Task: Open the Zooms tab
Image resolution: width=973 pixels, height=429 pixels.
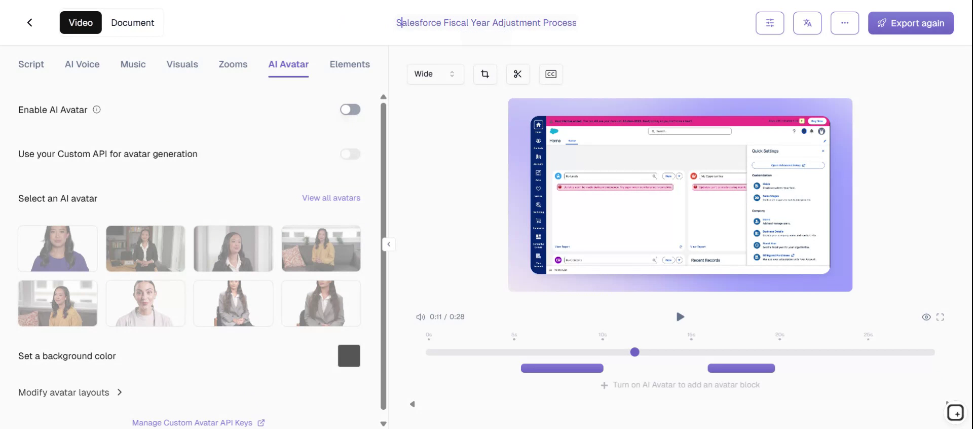Action: pyautogui.click(x=233, y=64)
